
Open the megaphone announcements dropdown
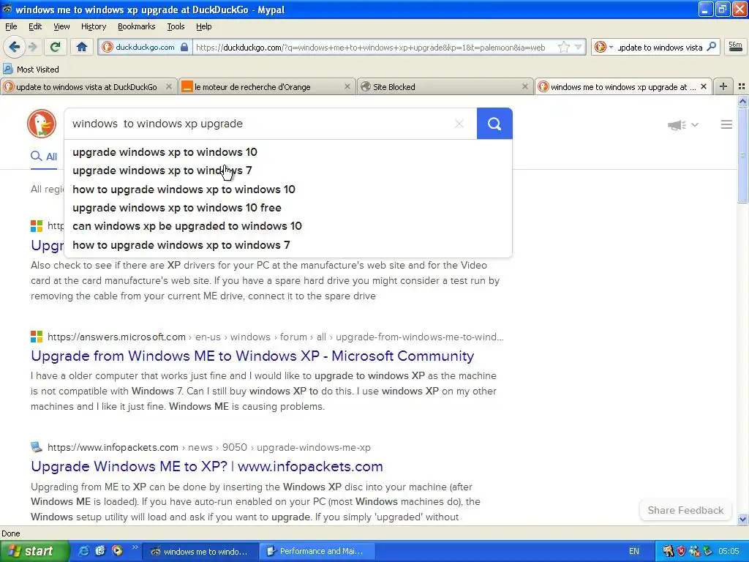click(682, 124)
